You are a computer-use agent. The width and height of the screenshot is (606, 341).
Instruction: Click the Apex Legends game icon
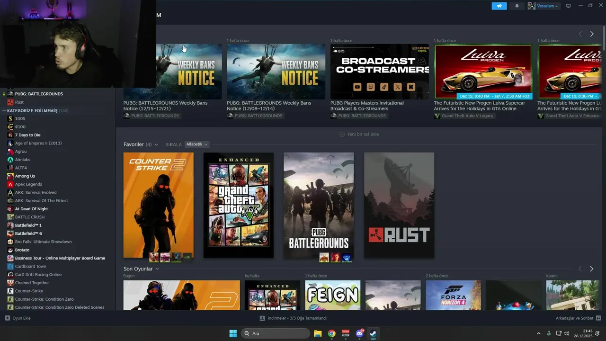10,184
